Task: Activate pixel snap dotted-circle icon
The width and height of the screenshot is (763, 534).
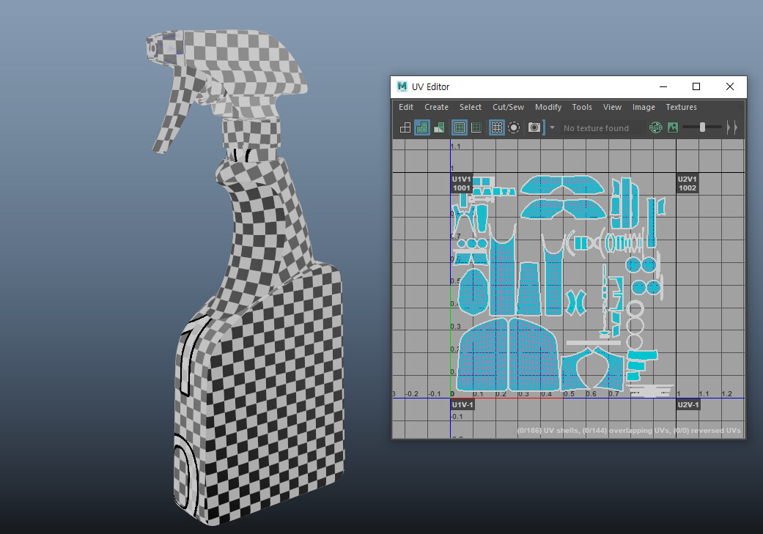Action: point(515,127)
